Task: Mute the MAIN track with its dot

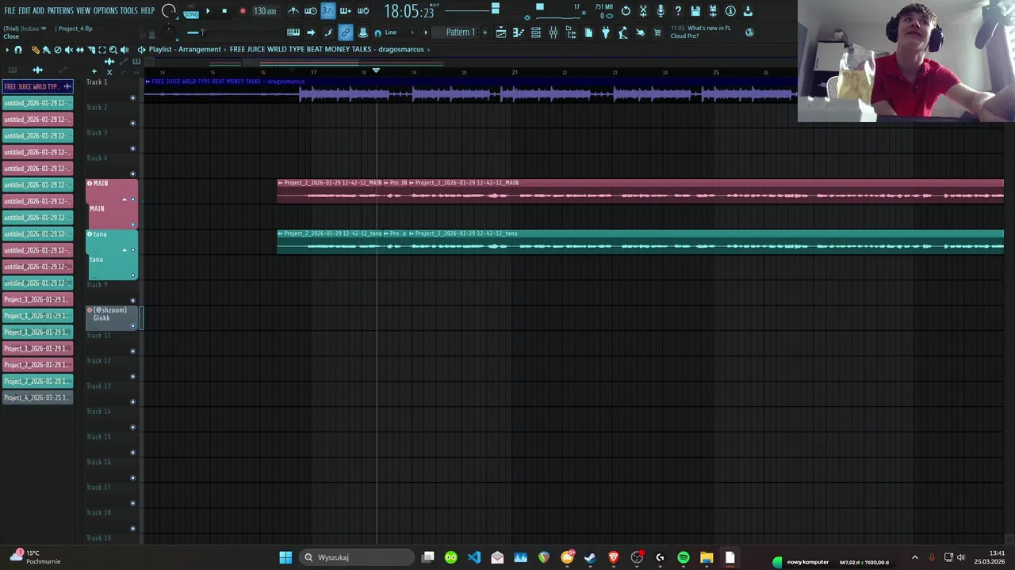Action: pos(132,199)
